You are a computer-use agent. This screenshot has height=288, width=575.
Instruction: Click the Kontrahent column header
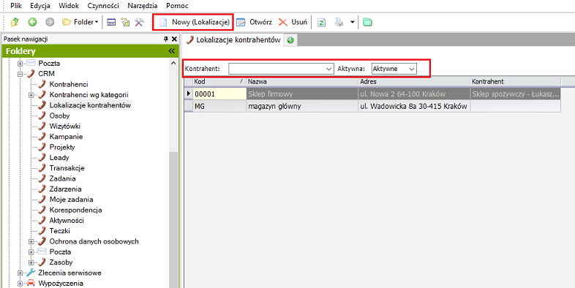coord(515,81)
